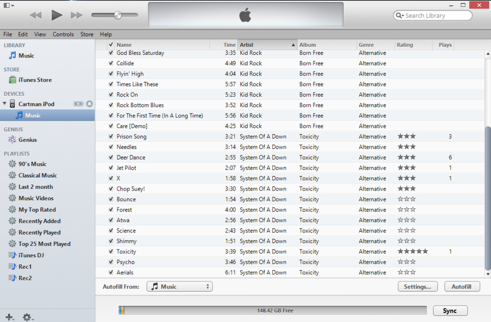Viewport: 491px width, 322px height.
Task: Click the Rec1 playlist icon
Action: [x=12, y=267]
